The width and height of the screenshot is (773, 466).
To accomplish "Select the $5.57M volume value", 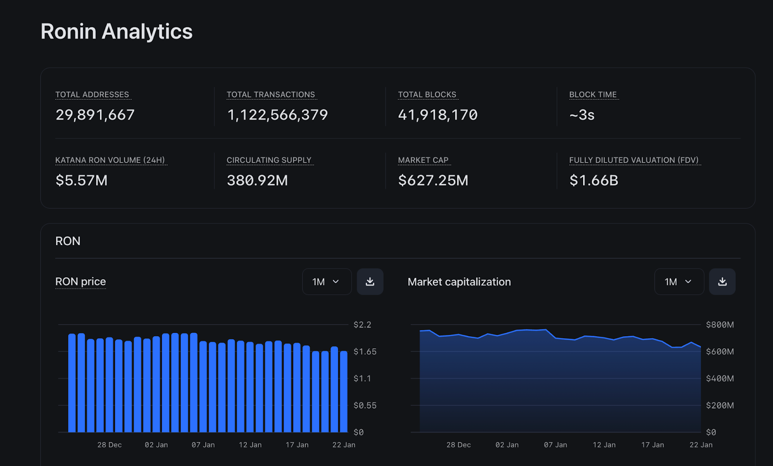I will coord(82,180).
